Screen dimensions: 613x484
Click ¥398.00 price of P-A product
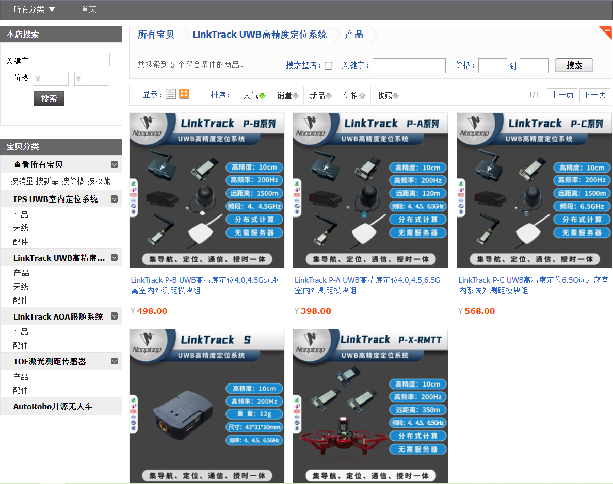[313, 311]
